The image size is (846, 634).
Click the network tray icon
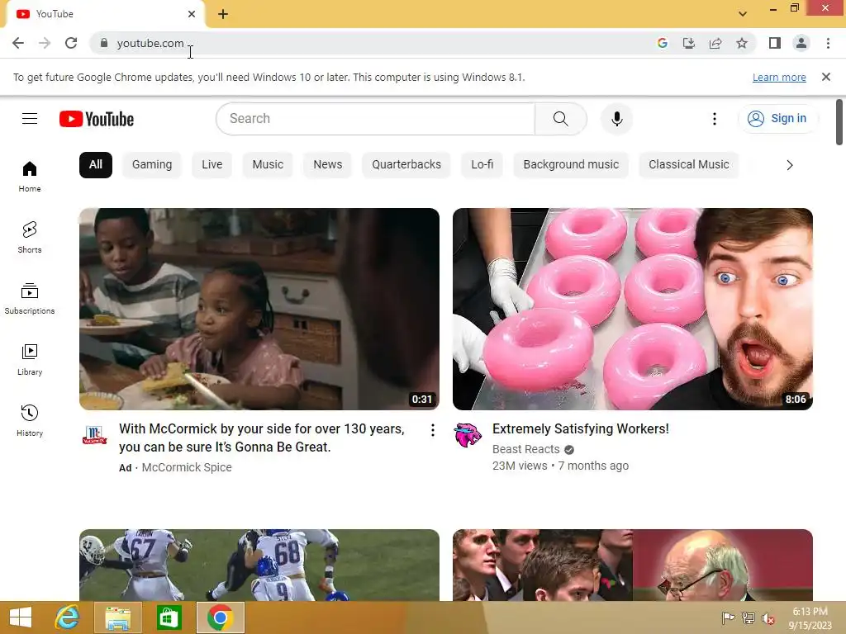[749, 618]
